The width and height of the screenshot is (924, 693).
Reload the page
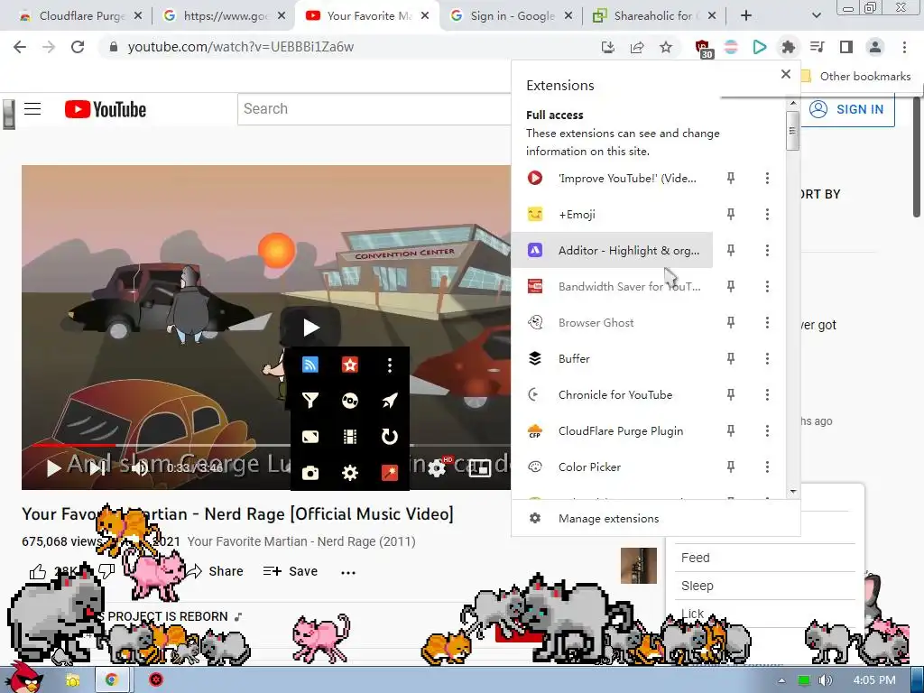pyautogui.click(x=78, y=47)
